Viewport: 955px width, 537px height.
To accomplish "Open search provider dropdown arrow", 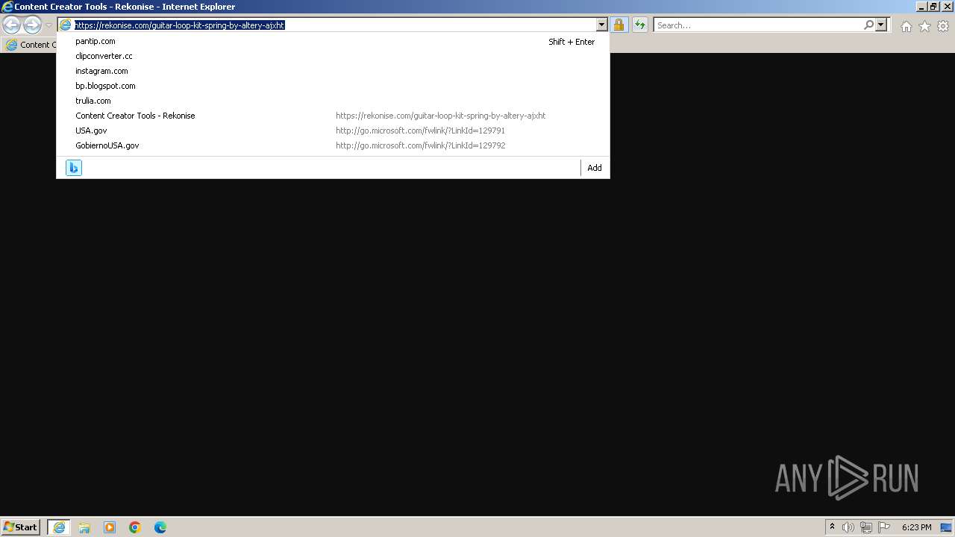I will coord(881,25).
